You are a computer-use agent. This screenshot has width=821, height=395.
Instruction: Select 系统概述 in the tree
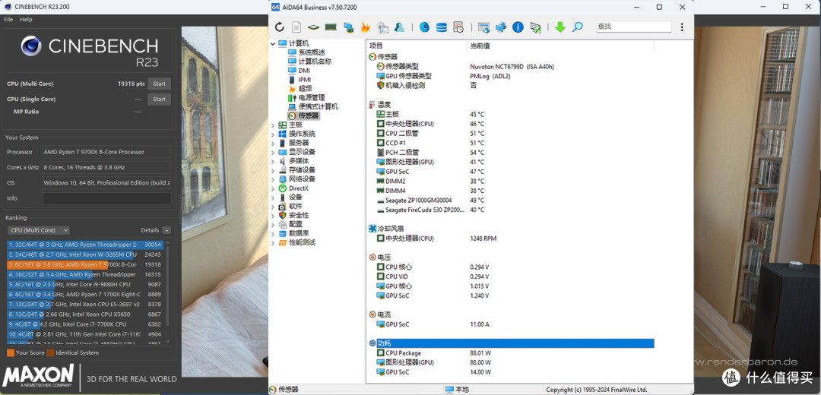click(312, 52)
